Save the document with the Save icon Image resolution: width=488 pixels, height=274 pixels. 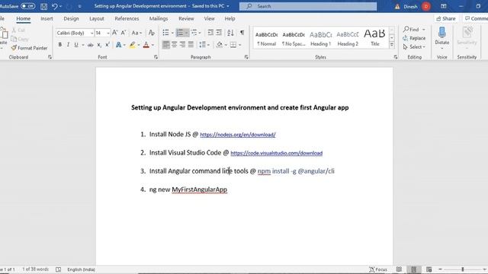(x=44, y=6)
